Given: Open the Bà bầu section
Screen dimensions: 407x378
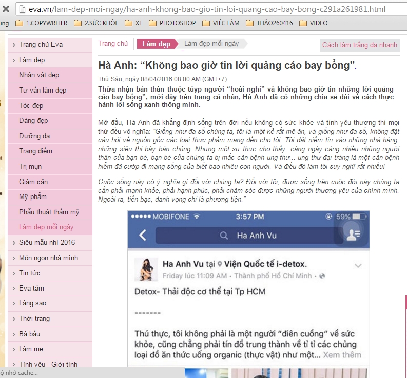Looking at the screenshot, I should click(50, 334).
